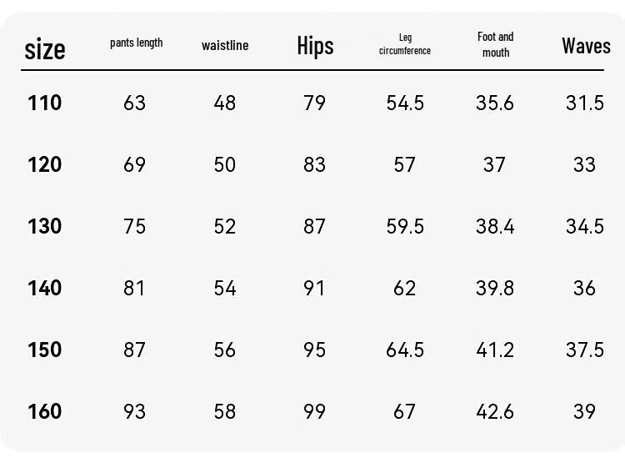Select the 'Hips' column header
Viewport: 625px width, 463px height.
pos(315,46)
